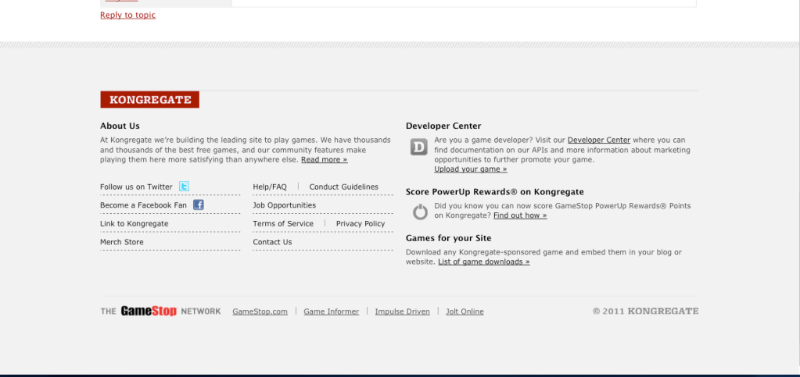Viewport: 800px width, 377px height.
Task: Visit the Merch Store link
Action: pos(122,242)
